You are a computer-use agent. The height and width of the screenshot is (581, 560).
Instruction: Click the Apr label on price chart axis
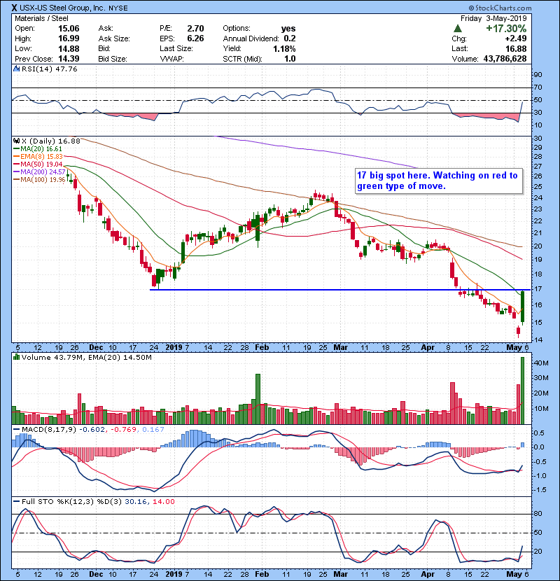pos(428,348)
